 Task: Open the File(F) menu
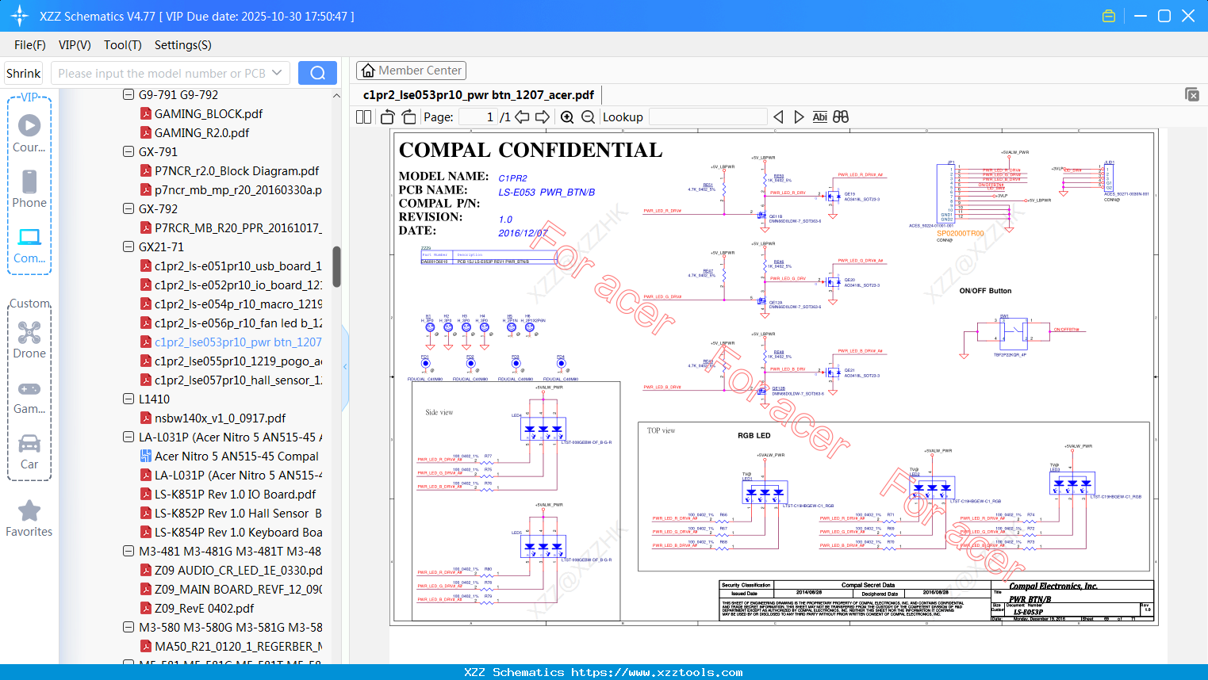click(x=30, y=45)
